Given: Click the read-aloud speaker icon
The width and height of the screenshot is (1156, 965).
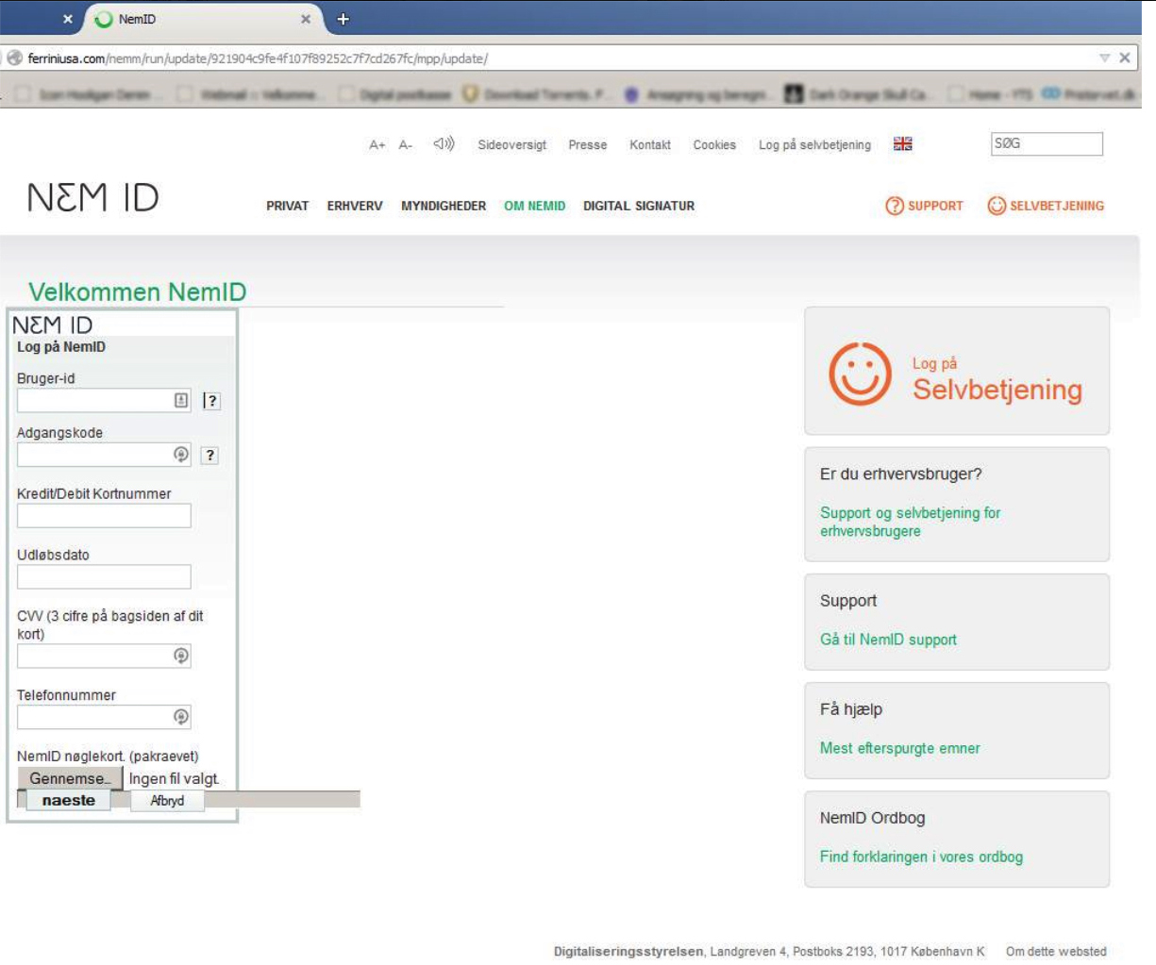Looking at the screenshot, I should point(444,144).
